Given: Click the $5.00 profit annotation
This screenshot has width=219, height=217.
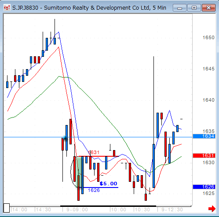Looking at the screenshot, I should (x=108, y=184).
